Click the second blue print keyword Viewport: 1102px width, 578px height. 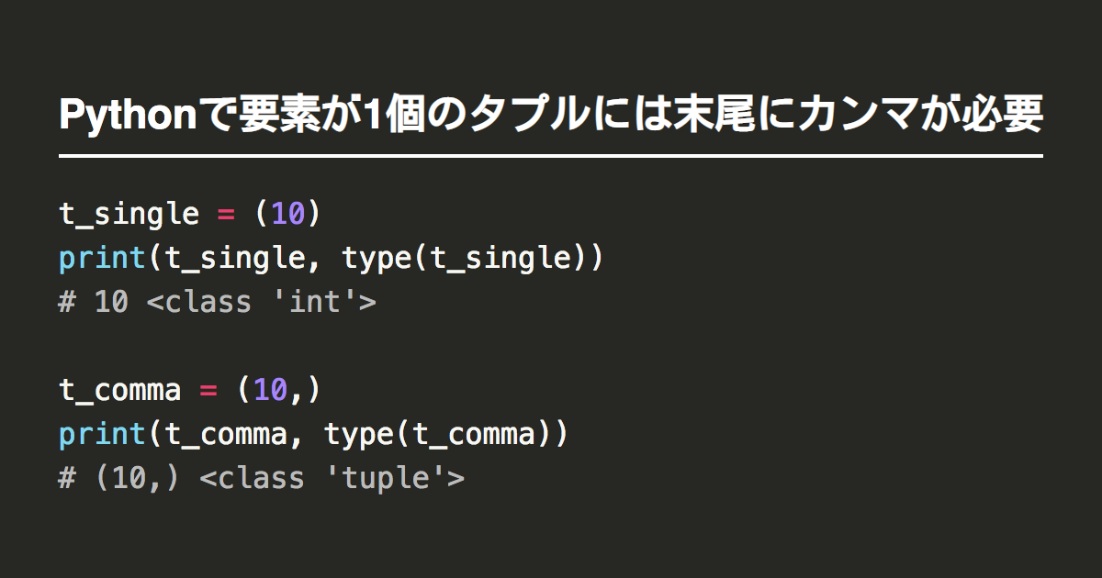pyautogui.click(x=102, y=434)
